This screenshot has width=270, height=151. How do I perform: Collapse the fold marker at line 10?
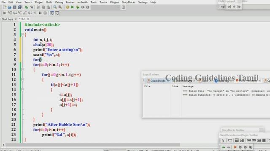click(22, 70)
